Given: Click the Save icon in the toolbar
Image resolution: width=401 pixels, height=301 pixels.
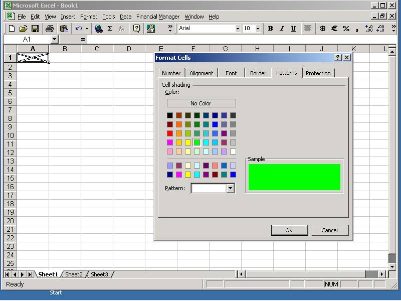Looking at the screenshot, I should [x=35, y=29].
